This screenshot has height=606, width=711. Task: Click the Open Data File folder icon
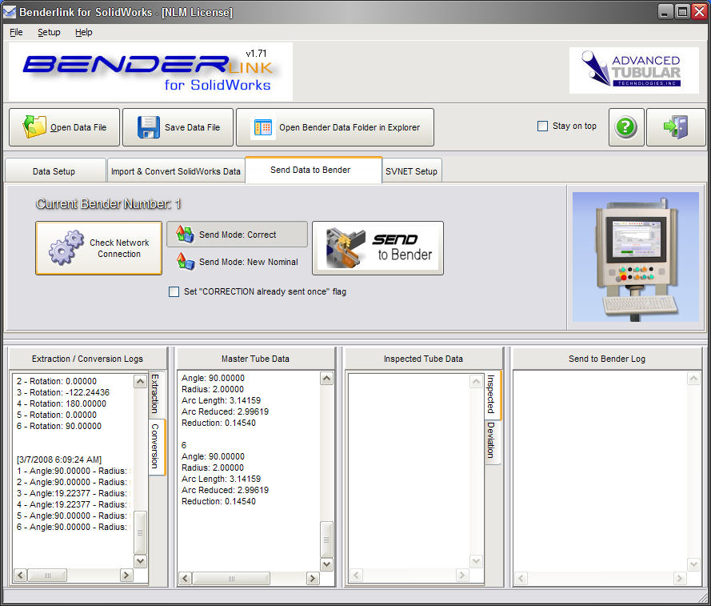(x=35, y=127)
